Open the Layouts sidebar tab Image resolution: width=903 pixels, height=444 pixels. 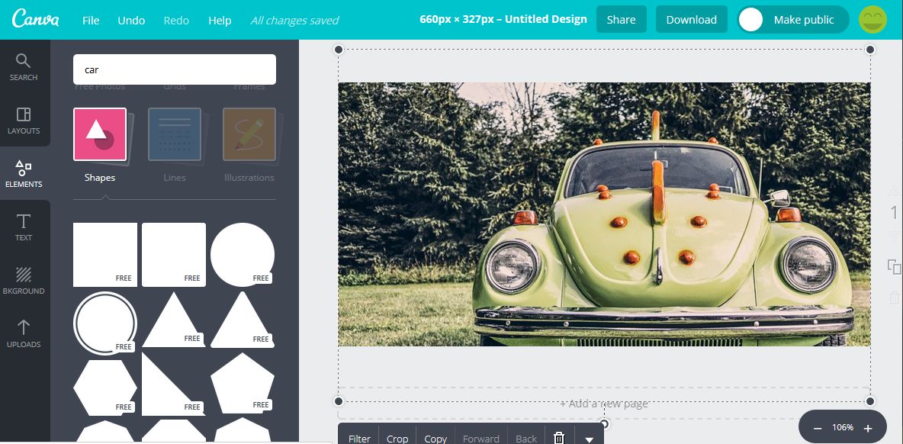pyautogui.click(x=24, y=121)
